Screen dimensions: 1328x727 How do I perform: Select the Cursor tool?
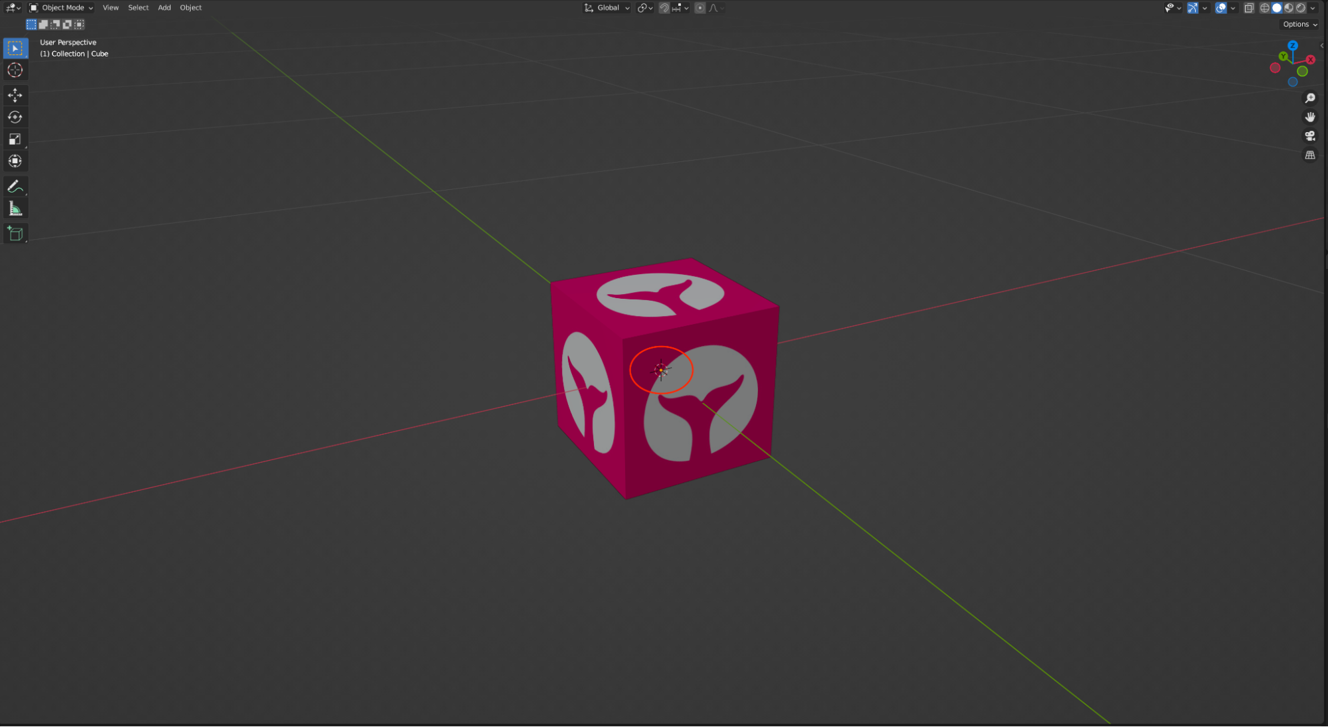pos(15,70)
